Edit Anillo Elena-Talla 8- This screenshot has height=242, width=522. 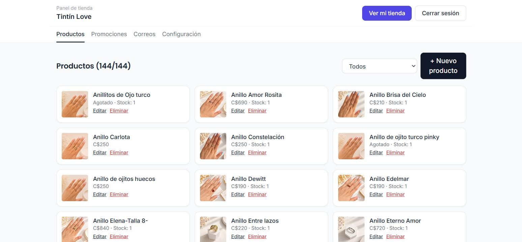pyautogui.click(x=99, y=237)
